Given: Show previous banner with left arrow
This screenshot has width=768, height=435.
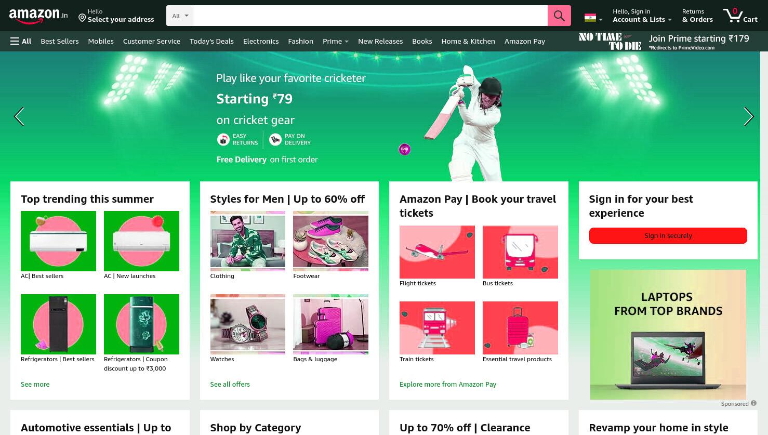Looking at the screenshot, I should 19,116.
